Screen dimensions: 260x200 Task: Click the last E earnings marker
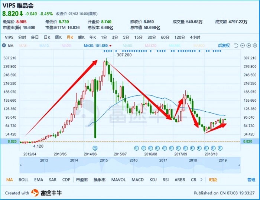220,148
